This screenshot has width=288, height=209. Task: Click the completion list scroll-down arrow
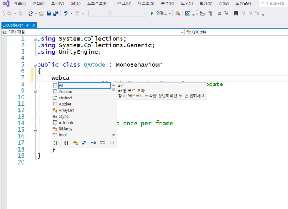coord(114,135)
